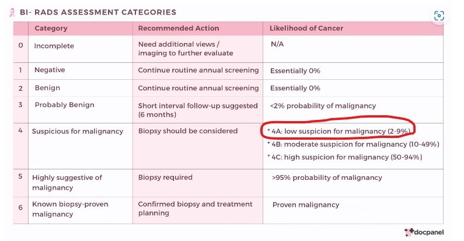Viewport: 464px width, 241px height.
Task: Click the 4C high suspicion line
Action: 344,157
